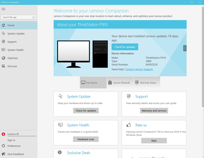Click the Exclusive Deals dollar icon
Viewport: 204px width, 158px height.
click(60, 152)
